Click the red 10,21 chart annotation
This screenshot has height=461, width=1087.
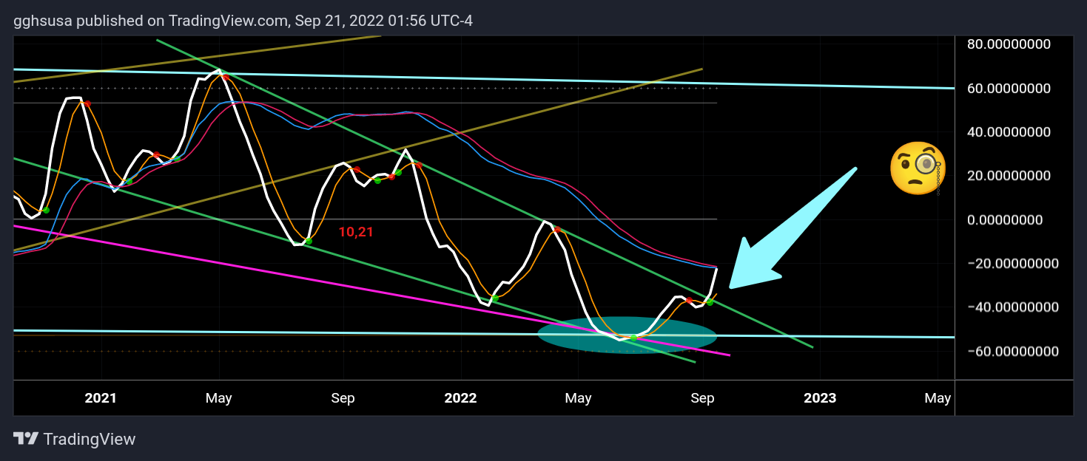point(354,232)
